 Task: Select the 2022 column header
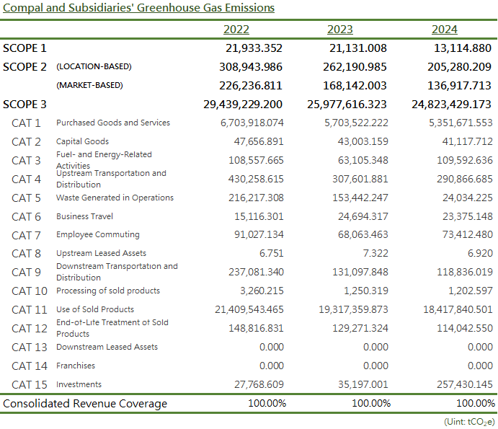coord(236,30)
